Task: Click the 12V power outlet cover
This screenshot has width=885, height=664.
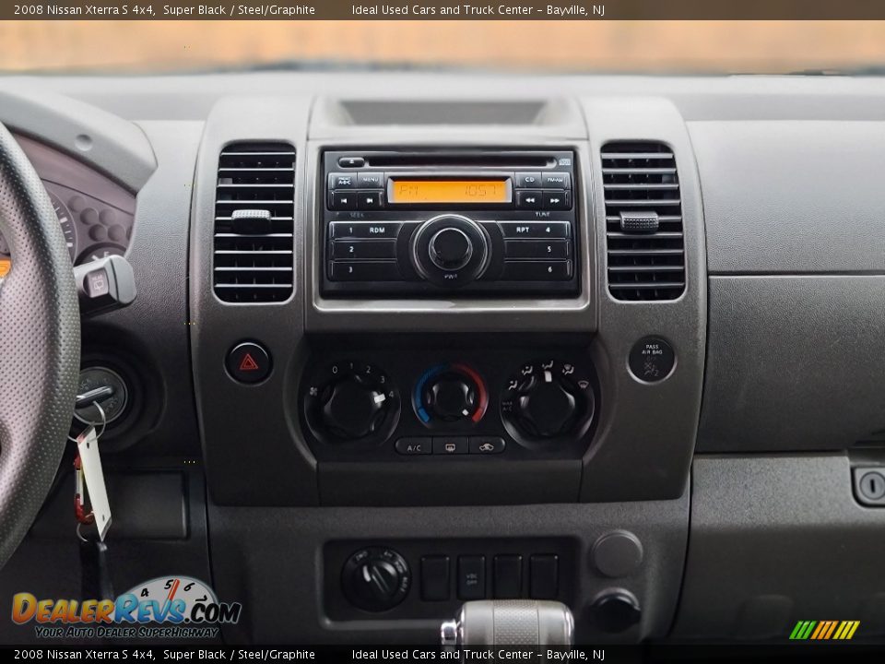Action: 614,611
